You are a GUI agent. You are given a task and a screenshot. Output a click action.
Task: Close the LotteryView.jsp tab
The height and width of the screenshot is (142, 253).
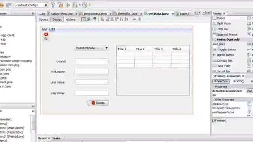point(76,14)
